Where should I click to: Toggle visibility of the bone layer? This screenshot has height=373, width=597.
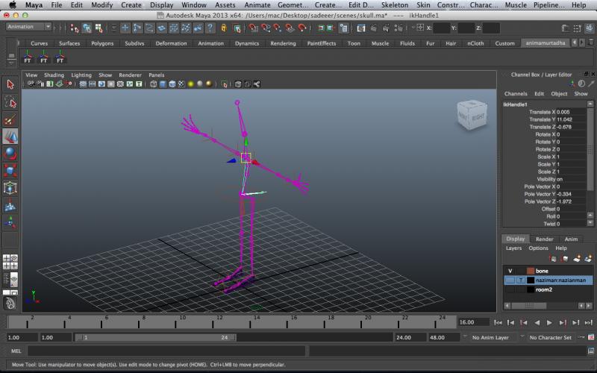(510, 271)
